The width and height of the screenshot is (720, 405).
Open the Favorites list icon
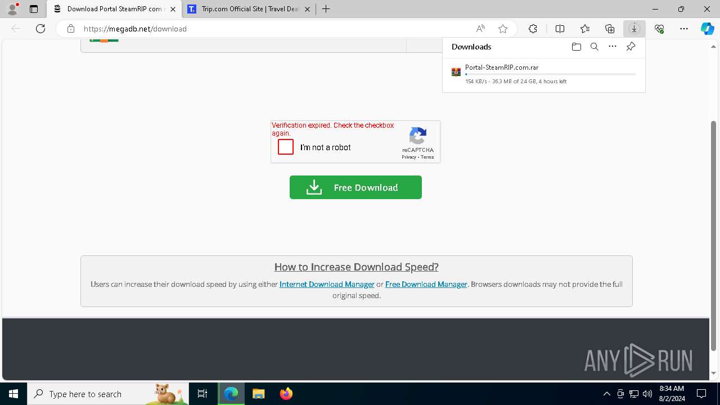(x=585, y=29)
